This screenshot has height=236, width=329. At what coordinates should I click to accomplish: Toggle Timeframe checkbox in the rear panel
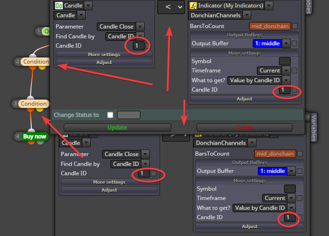coord(300,198)
